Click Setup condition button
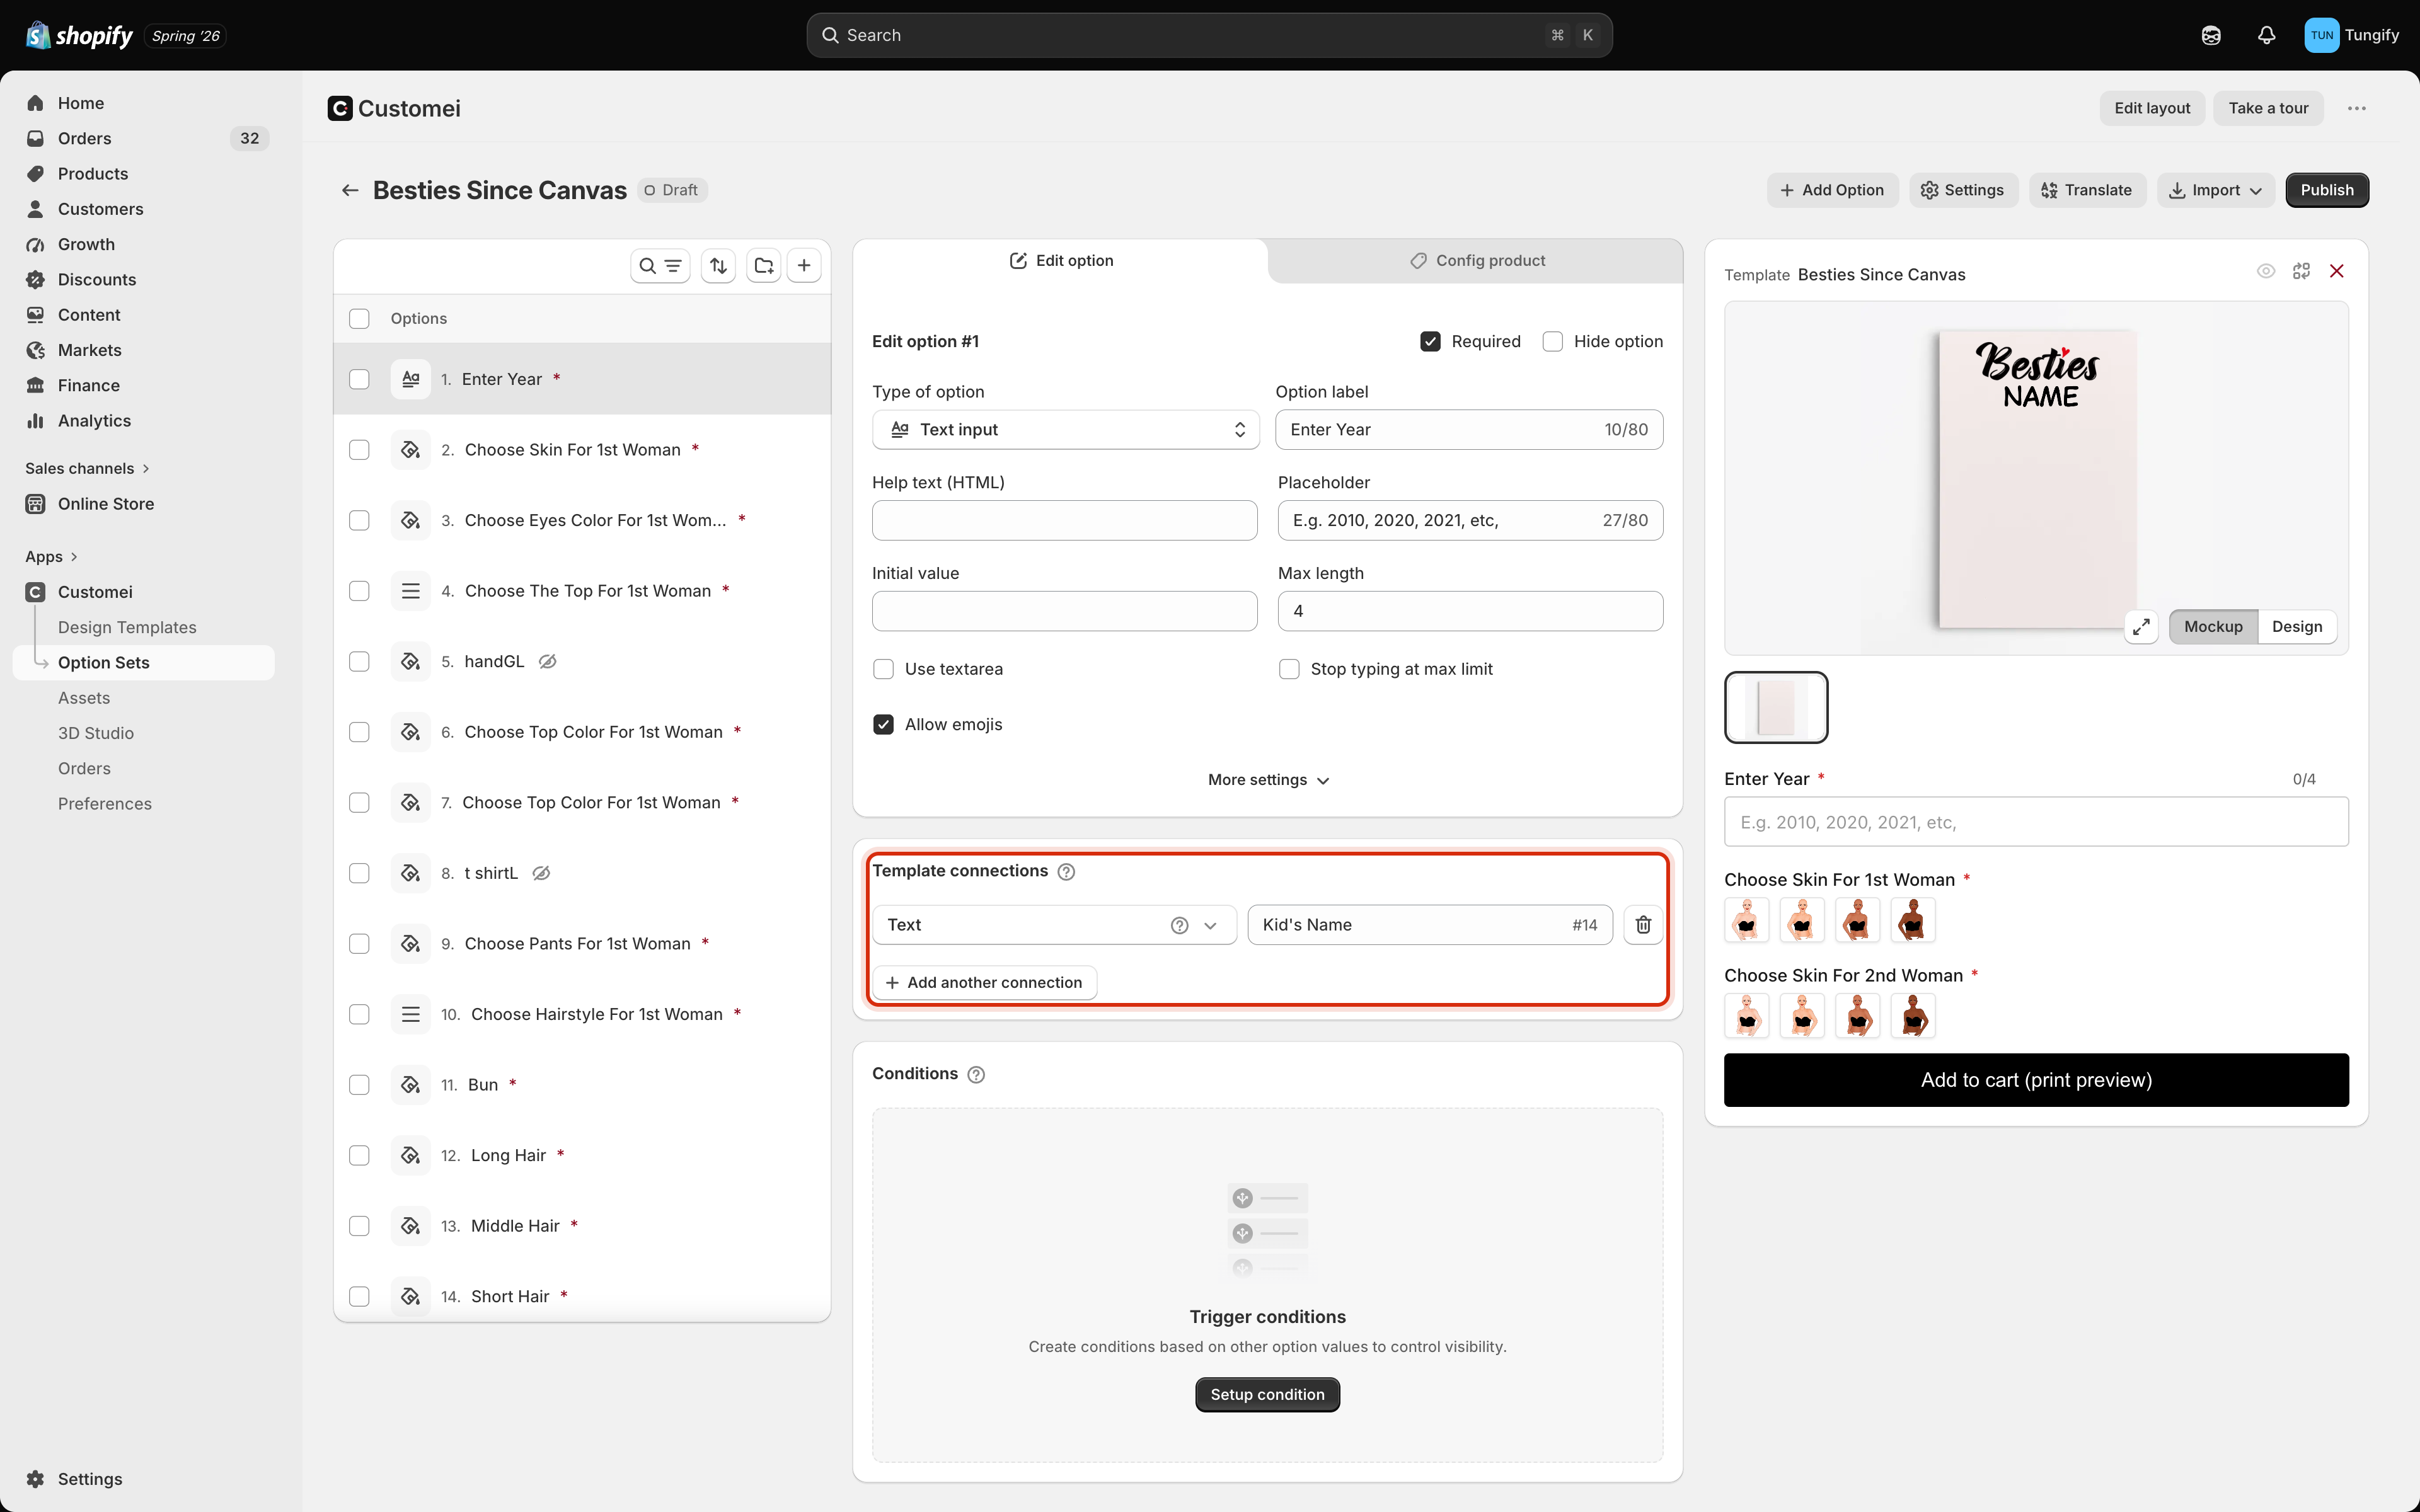 click(x=1267, y=1395)
